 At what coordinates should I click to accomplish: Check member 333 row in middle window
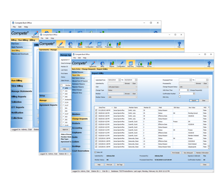tap(61, 91)
